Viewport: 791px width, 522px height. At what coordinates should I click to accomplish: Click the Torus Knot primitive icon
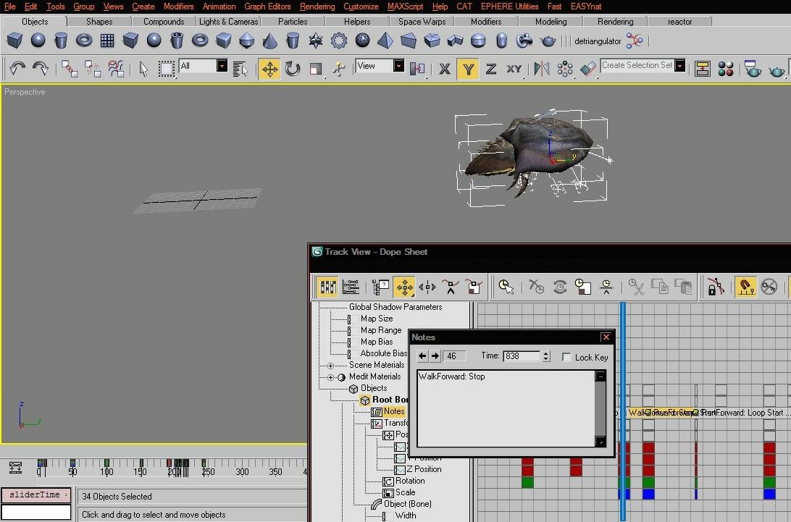(524, 41)
